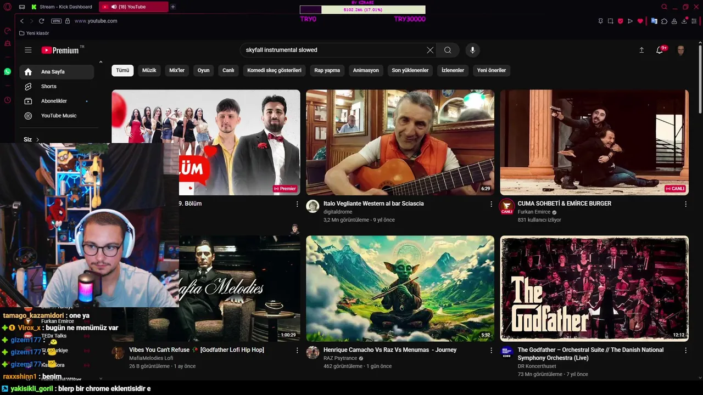Toggle ad blocker shield icon
Viewport: 703px width, 395px height.
[x=621, y=21]
